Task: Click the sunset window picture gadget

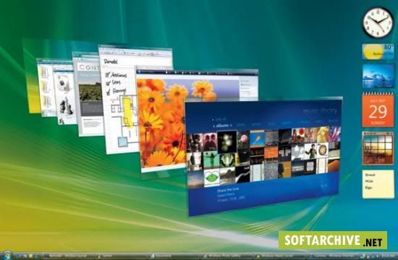Action: pyautogui.click(x=378, y=148)
